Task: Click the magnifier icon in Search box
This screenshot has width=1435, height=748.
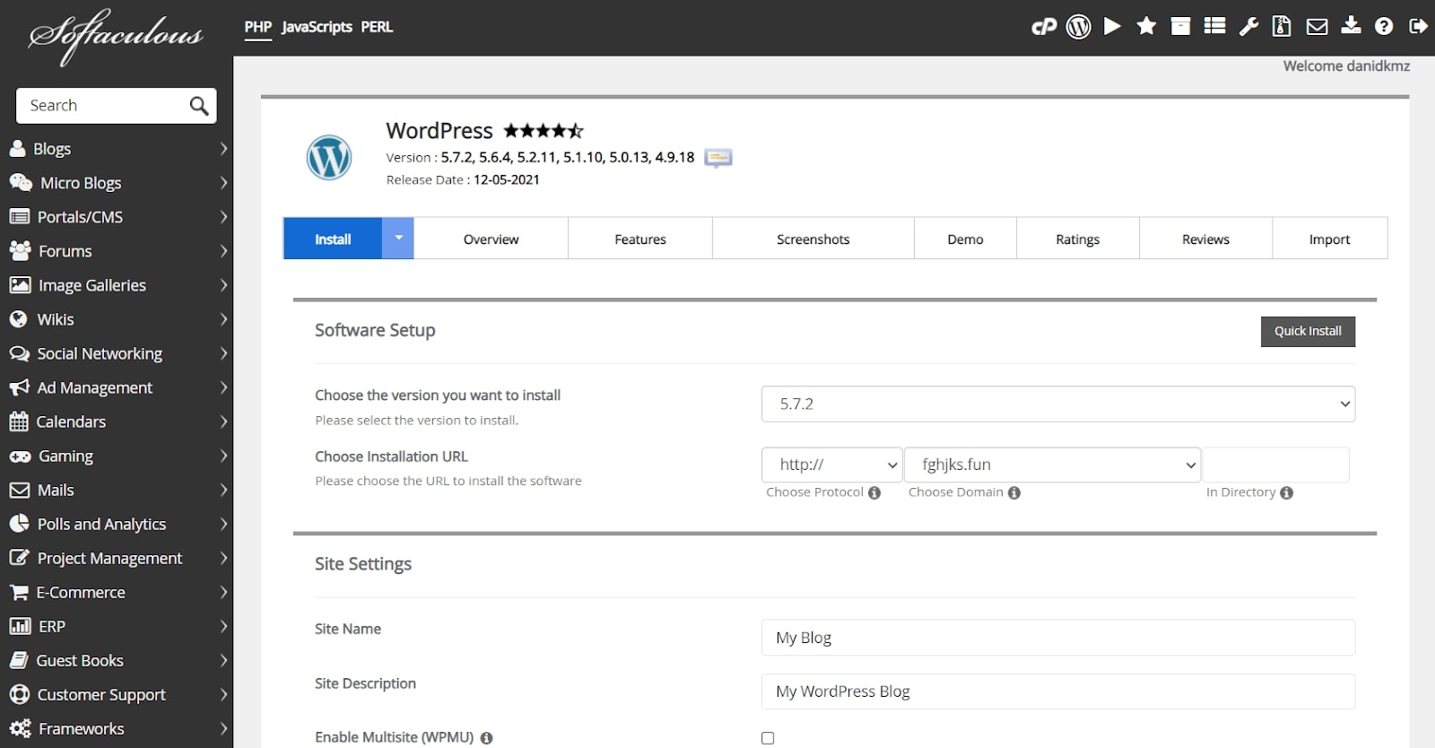Action: tap(199, 106)
